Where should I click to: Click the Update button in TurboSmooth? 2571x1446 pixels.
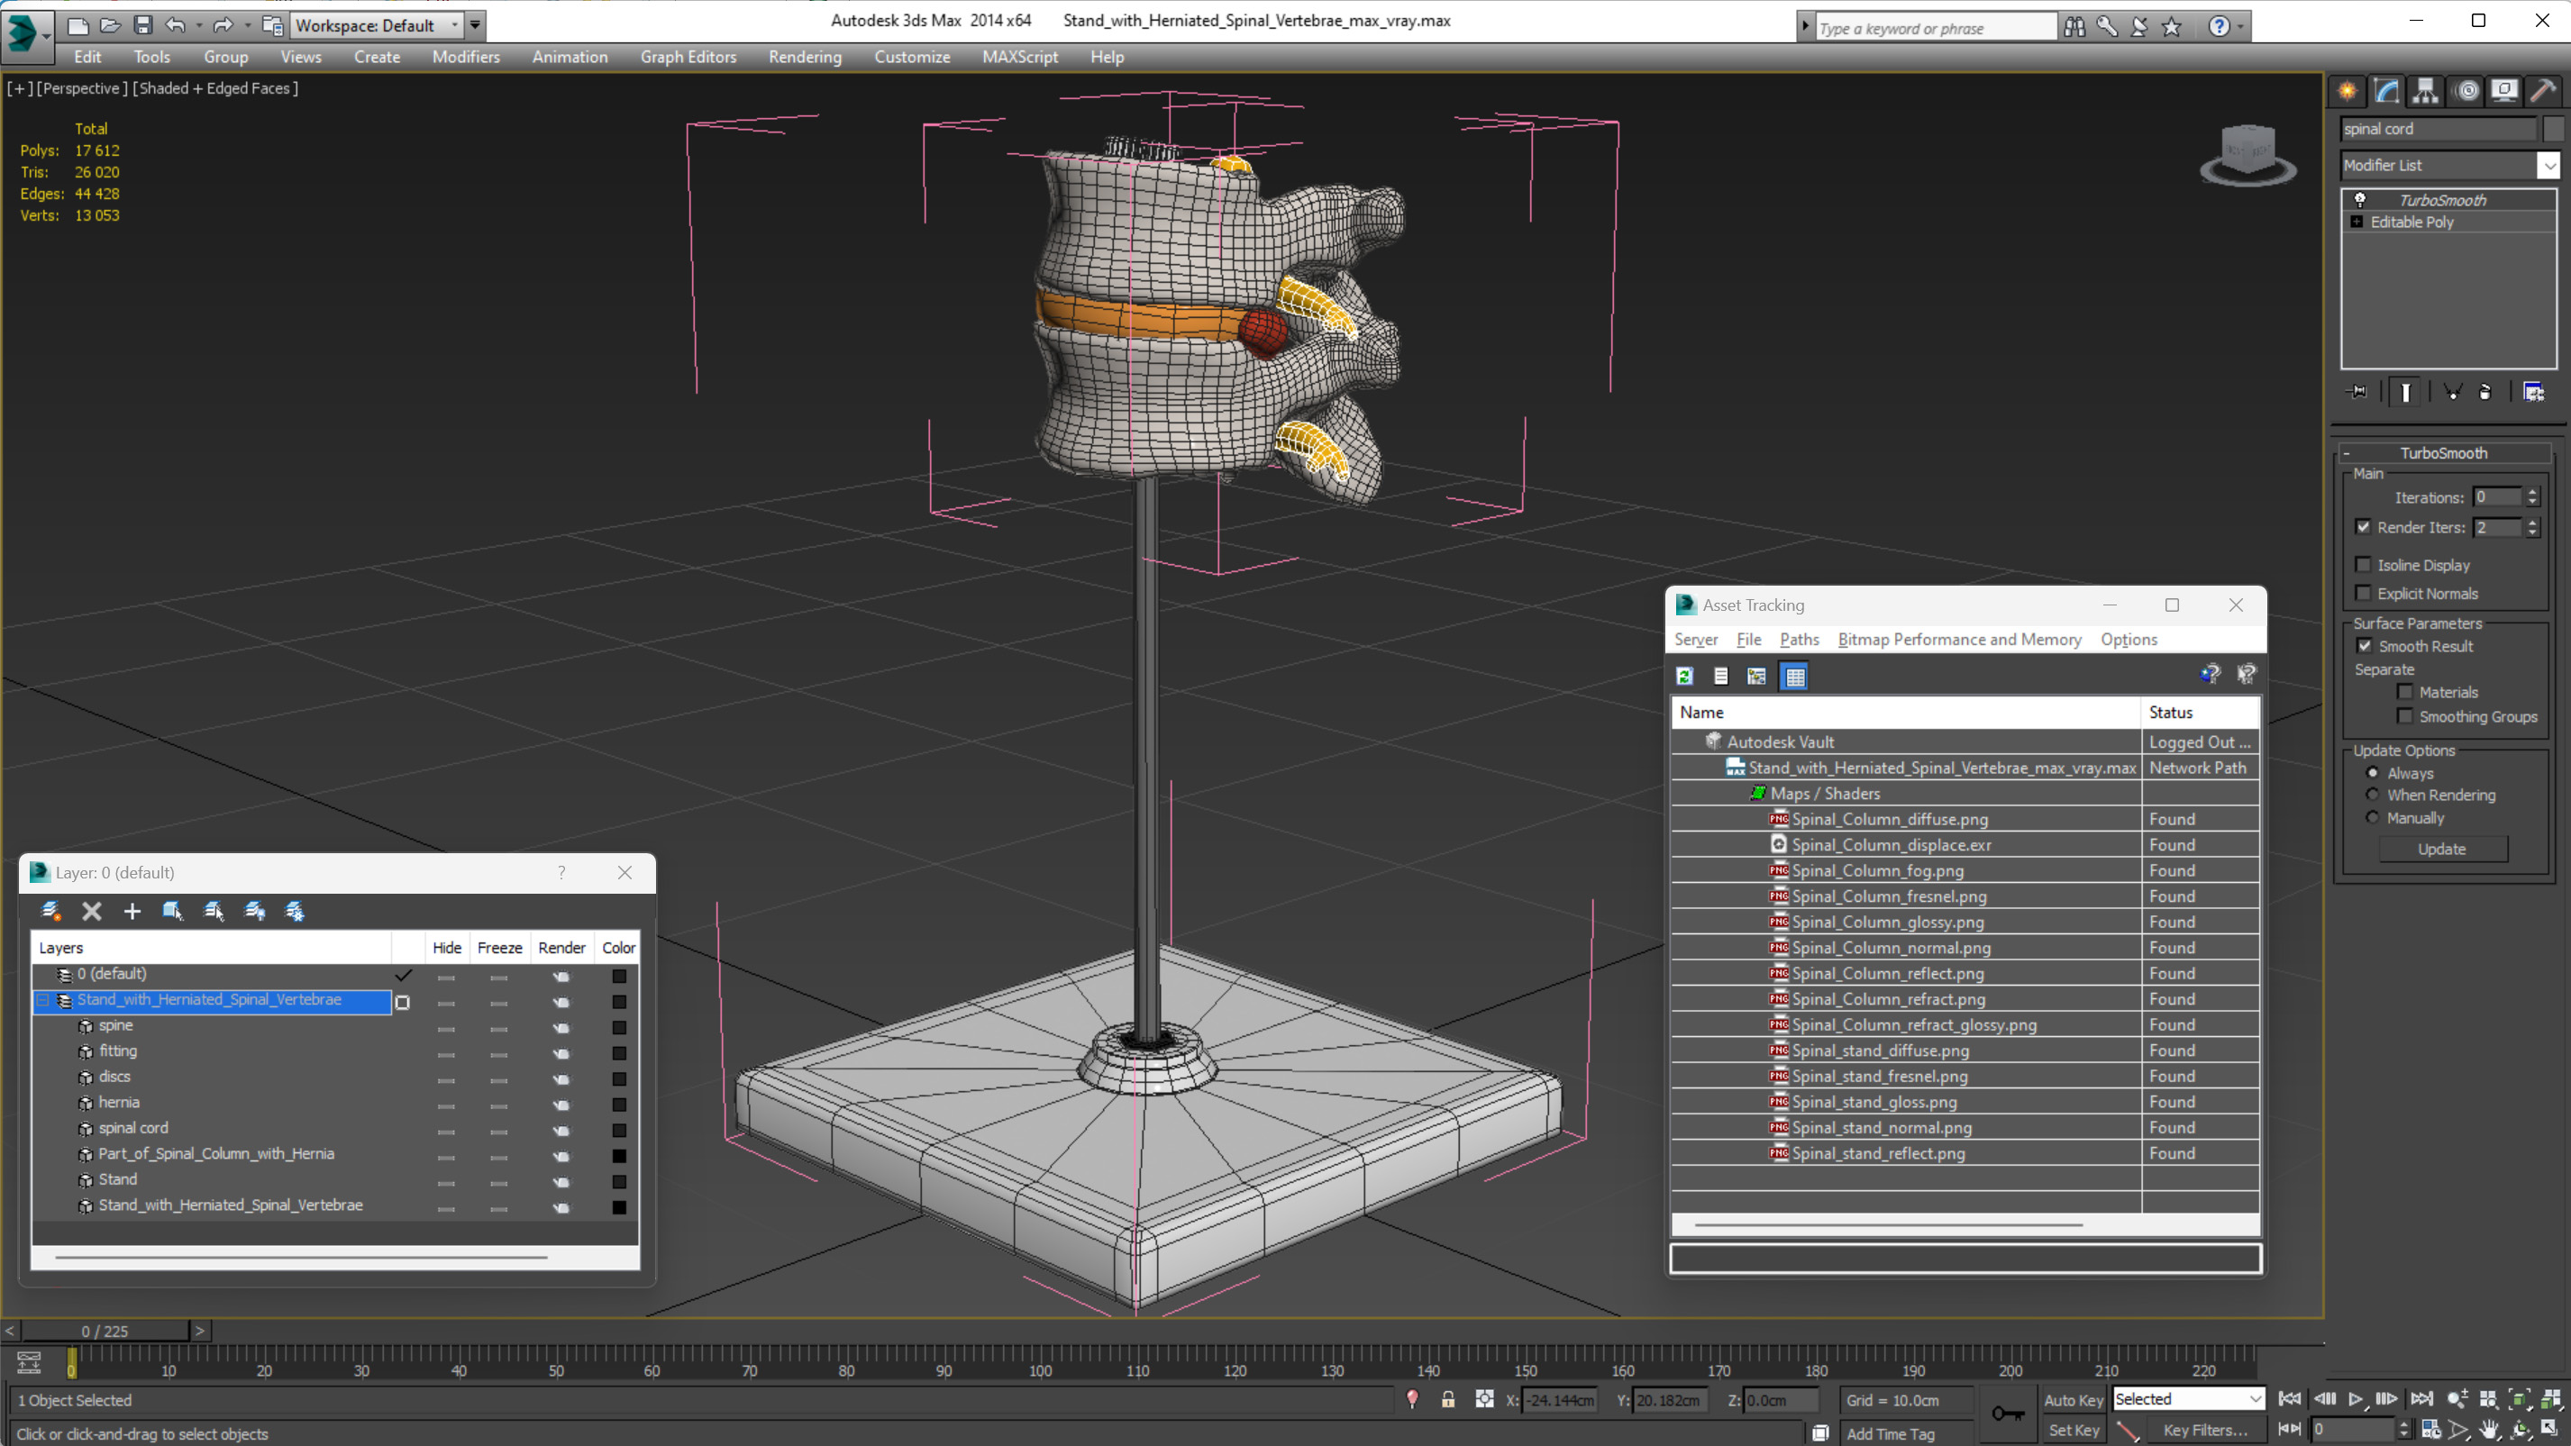coord(2442,849)
